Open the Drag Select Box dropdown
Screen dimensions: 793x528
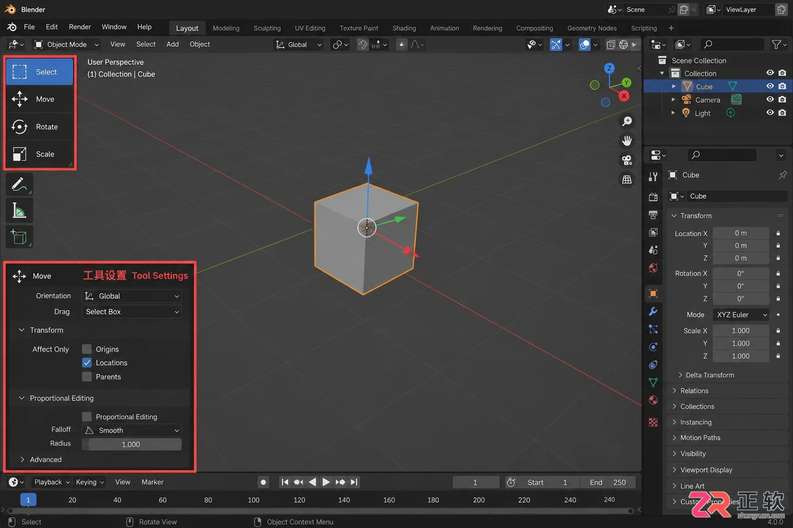(x=132, y=312)
